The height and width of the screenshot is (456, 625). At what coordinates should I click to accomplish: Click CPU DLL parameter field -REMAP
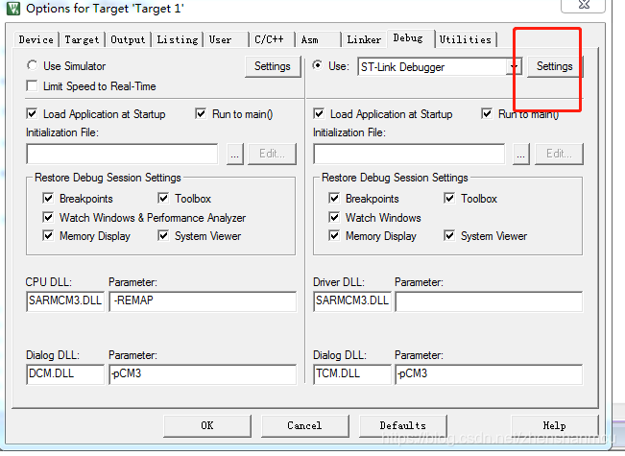(x=203, y=300)
